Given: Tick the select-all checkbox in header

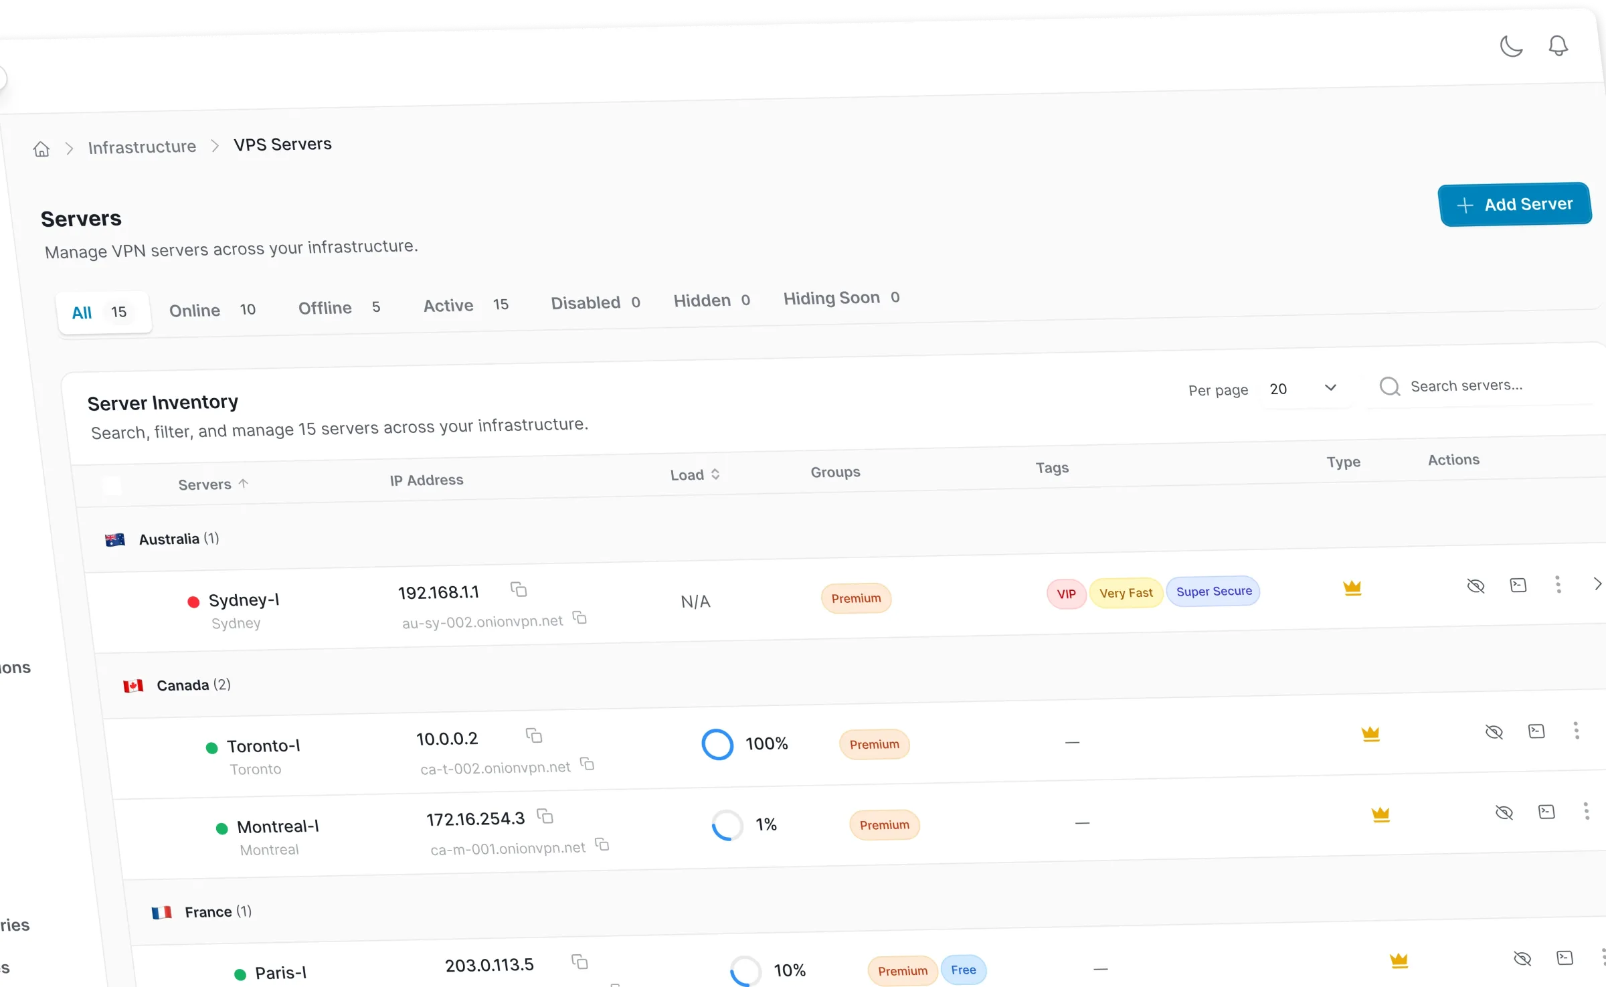Looking at the screenshot, I should click(x=112, y=486).
